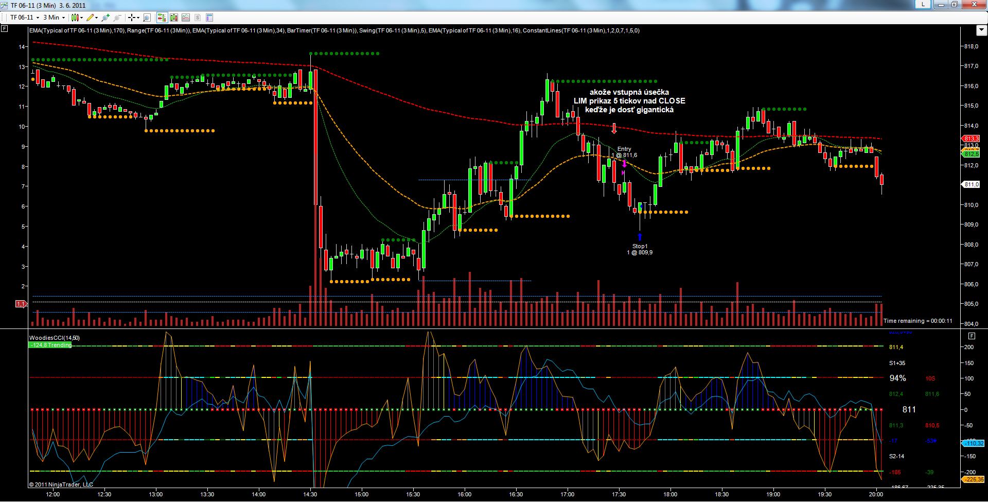
Task: Toggle the Chart Trader icon
Action: [162, 18]
